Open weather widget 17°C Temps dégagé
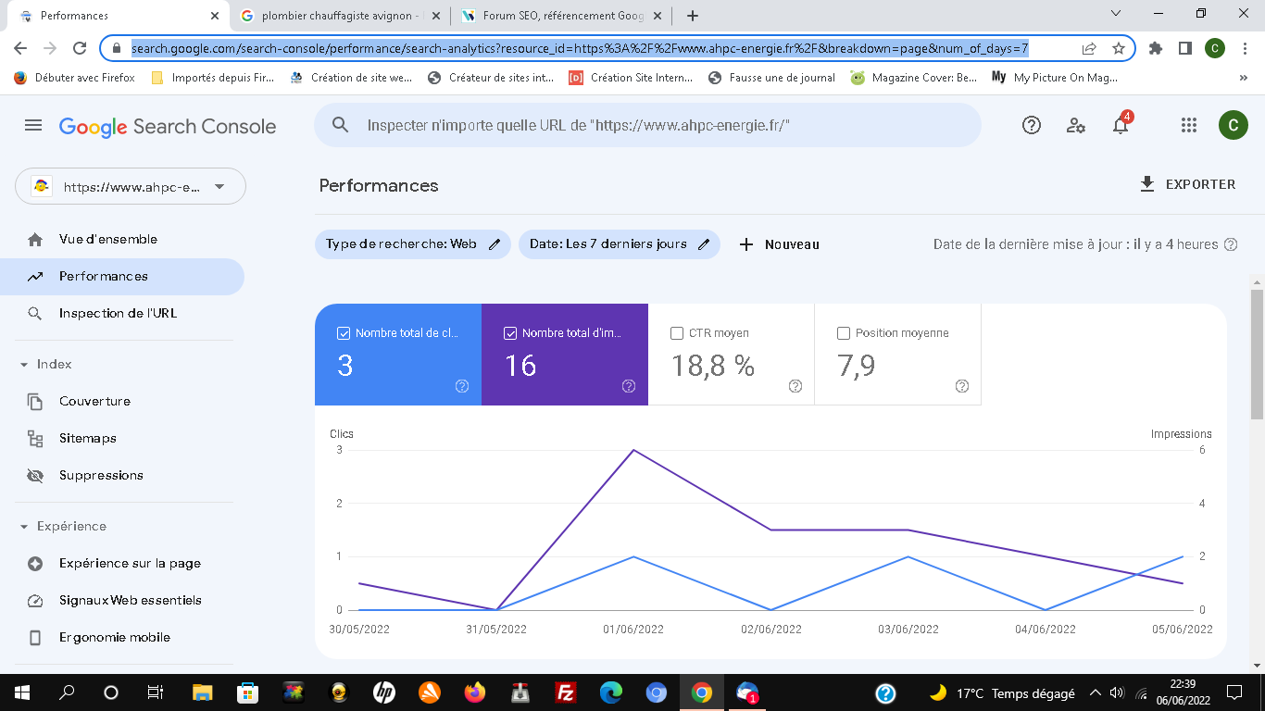Viewport: 1265px width, 711px height. (x=1002, y=692)
